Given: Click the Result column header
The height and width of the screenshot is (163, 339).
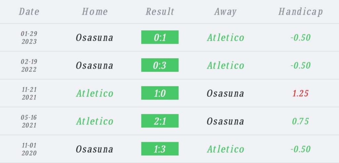Looking at the screenshot, I should [160, 12].
